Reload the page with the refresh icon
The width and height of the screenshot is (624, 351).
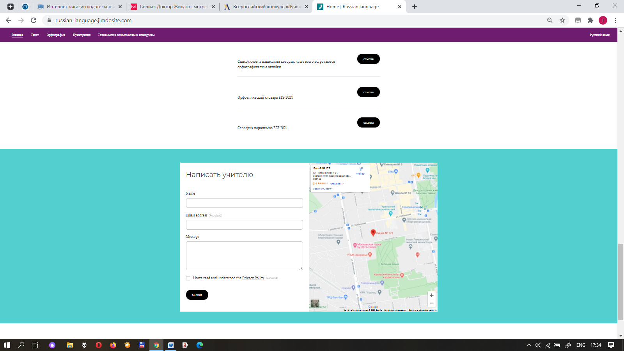(x=34, y=20)
